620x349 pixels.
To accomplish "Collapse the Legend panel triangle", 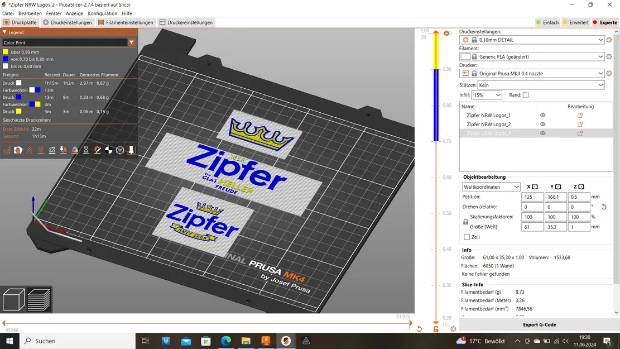I will [x=5, y=32].
